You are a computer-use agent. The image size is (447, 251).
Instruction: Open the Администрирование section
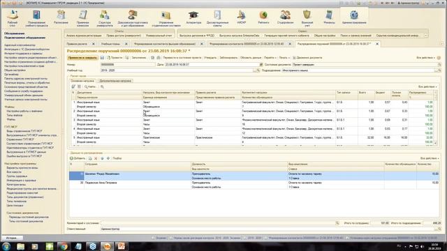click(354, 17)
